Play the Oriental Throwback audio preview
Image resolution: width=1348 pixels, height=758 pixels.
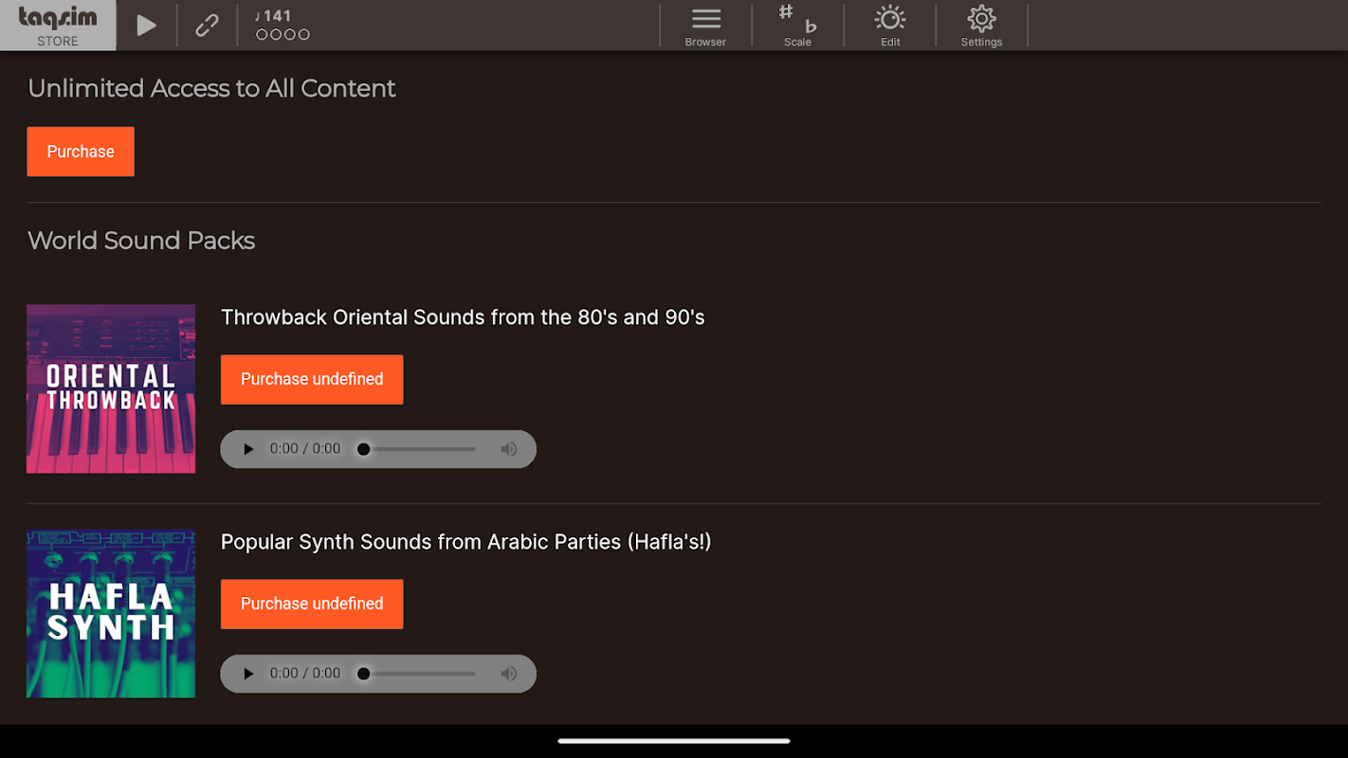(248, 449)
